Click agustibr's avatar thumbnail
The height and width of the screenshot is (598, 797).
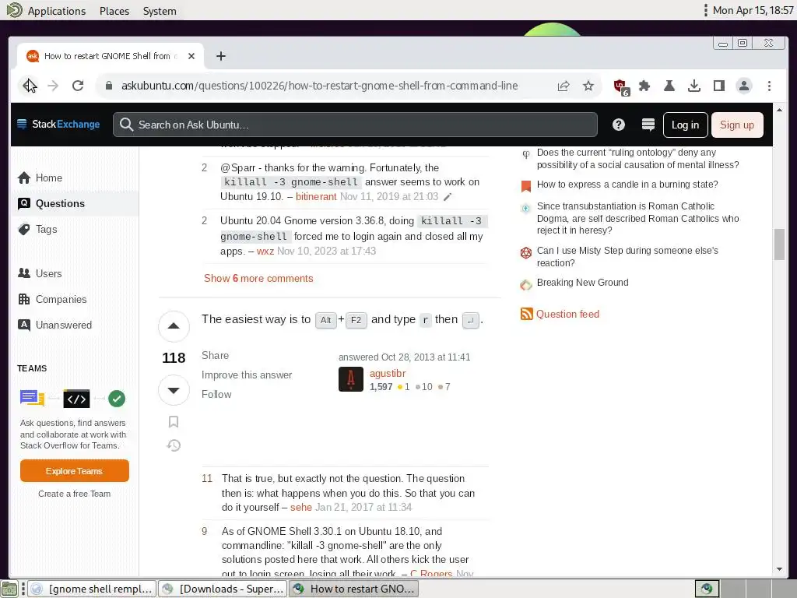(351, 379)
